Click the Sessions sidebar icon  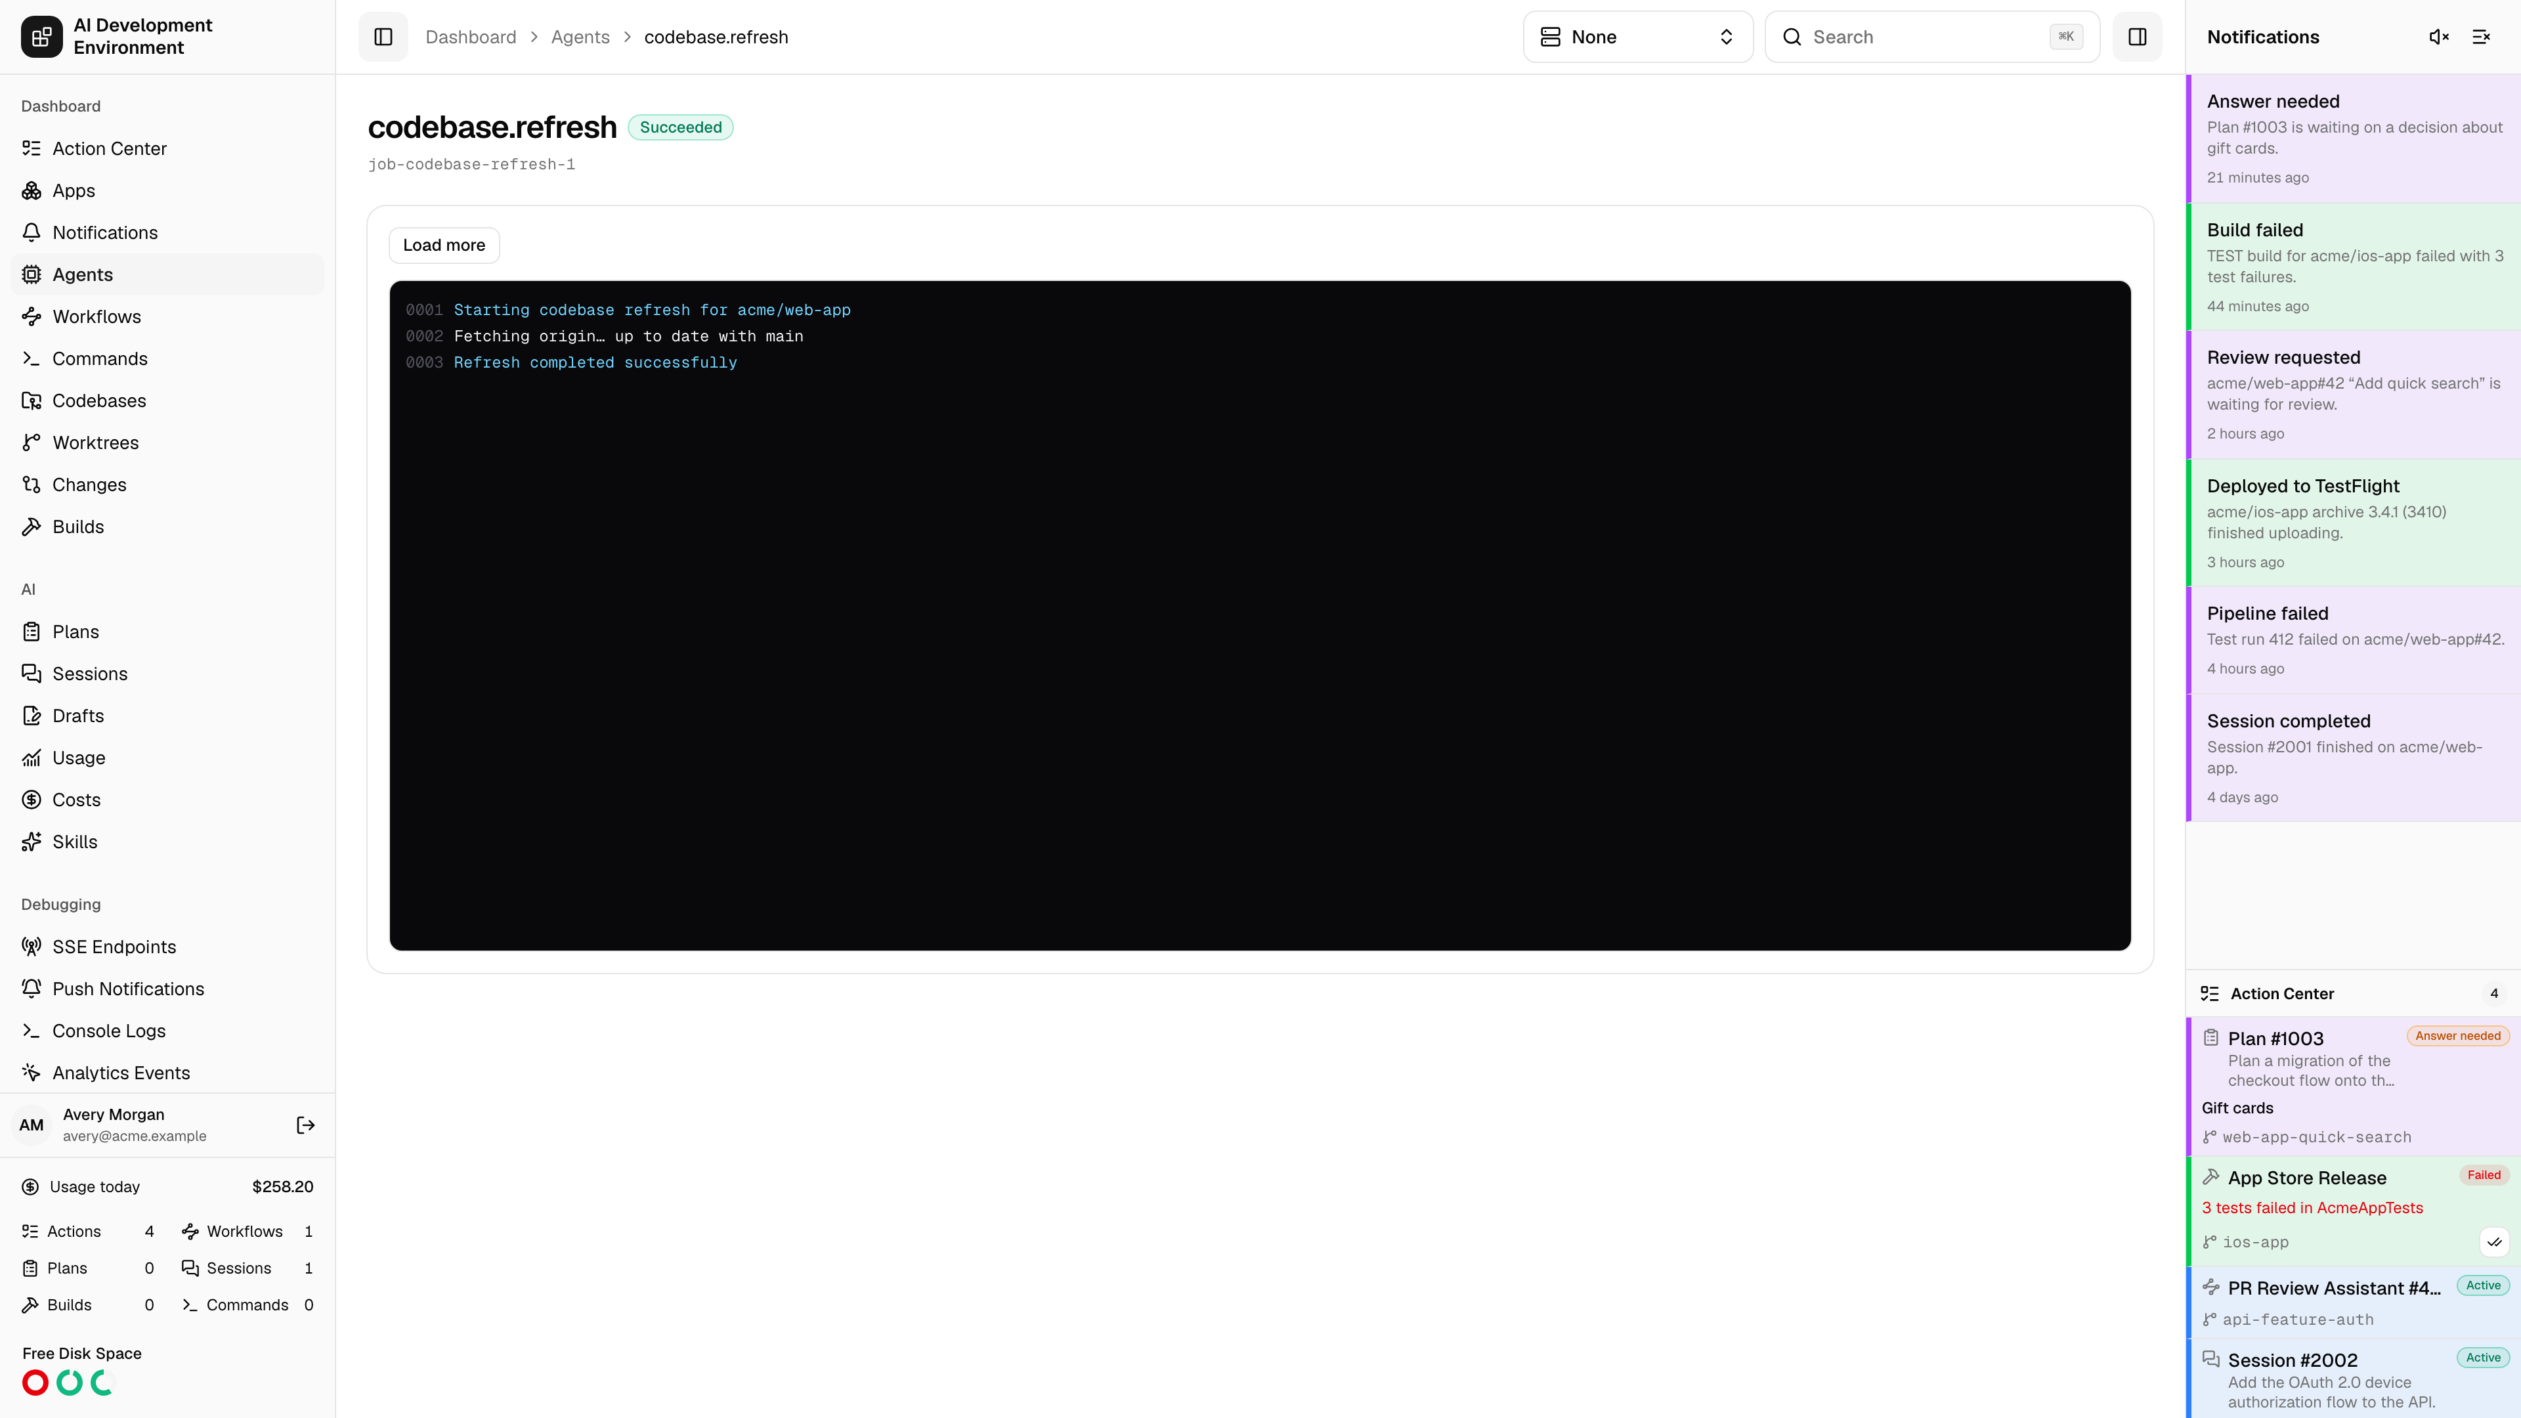[32, 674]
